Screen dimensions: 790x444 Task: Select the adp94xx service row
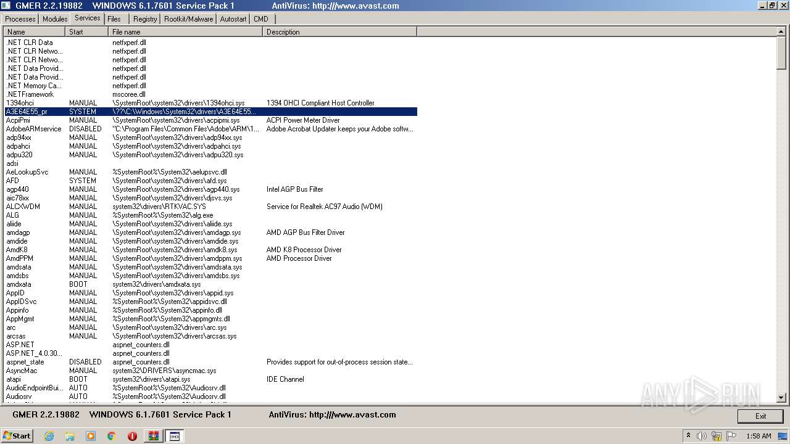point(210,138)
